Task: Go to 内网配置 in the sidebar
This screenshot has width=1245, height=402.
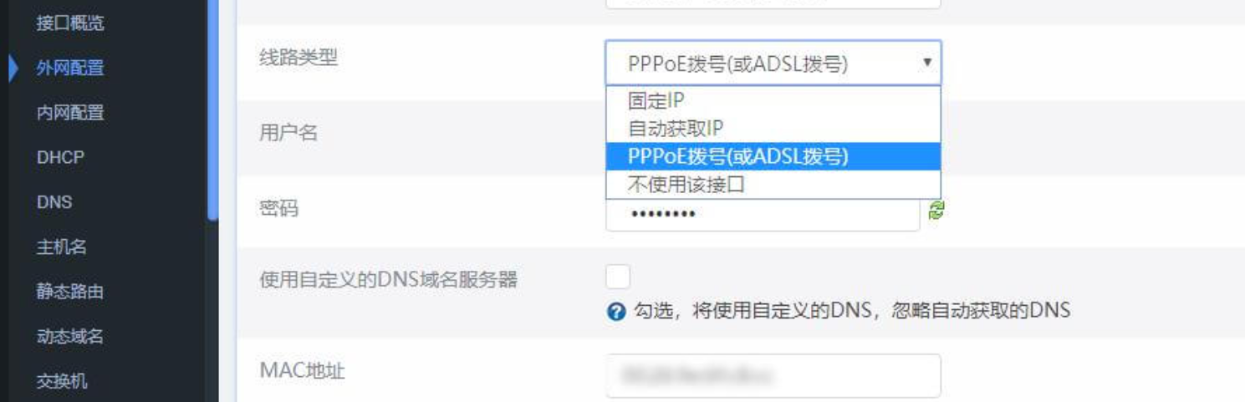Action: coord(70,113)
